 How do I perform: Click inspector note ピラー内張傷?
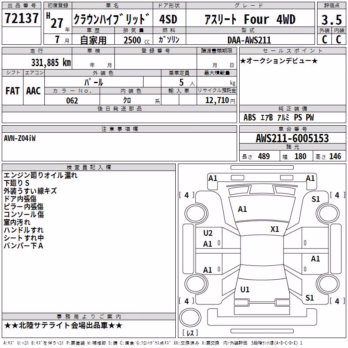[x=23, y=207]
